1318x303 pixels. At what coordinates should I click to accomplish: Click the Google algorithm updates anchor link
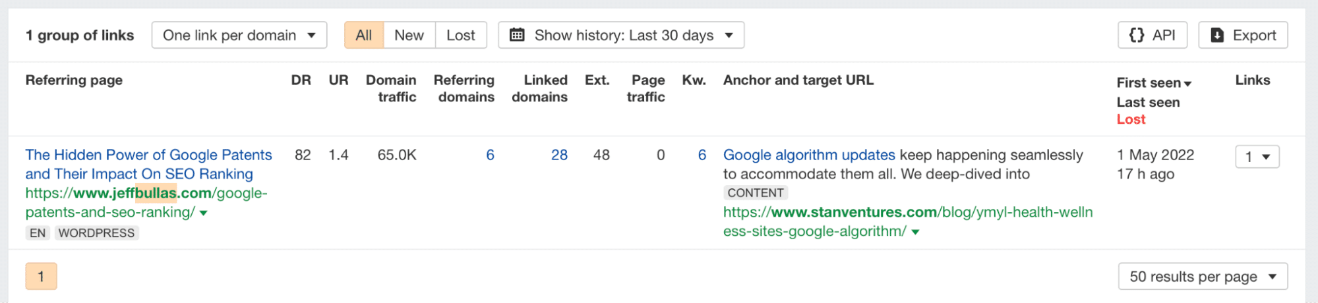click(x=809, y=155)
